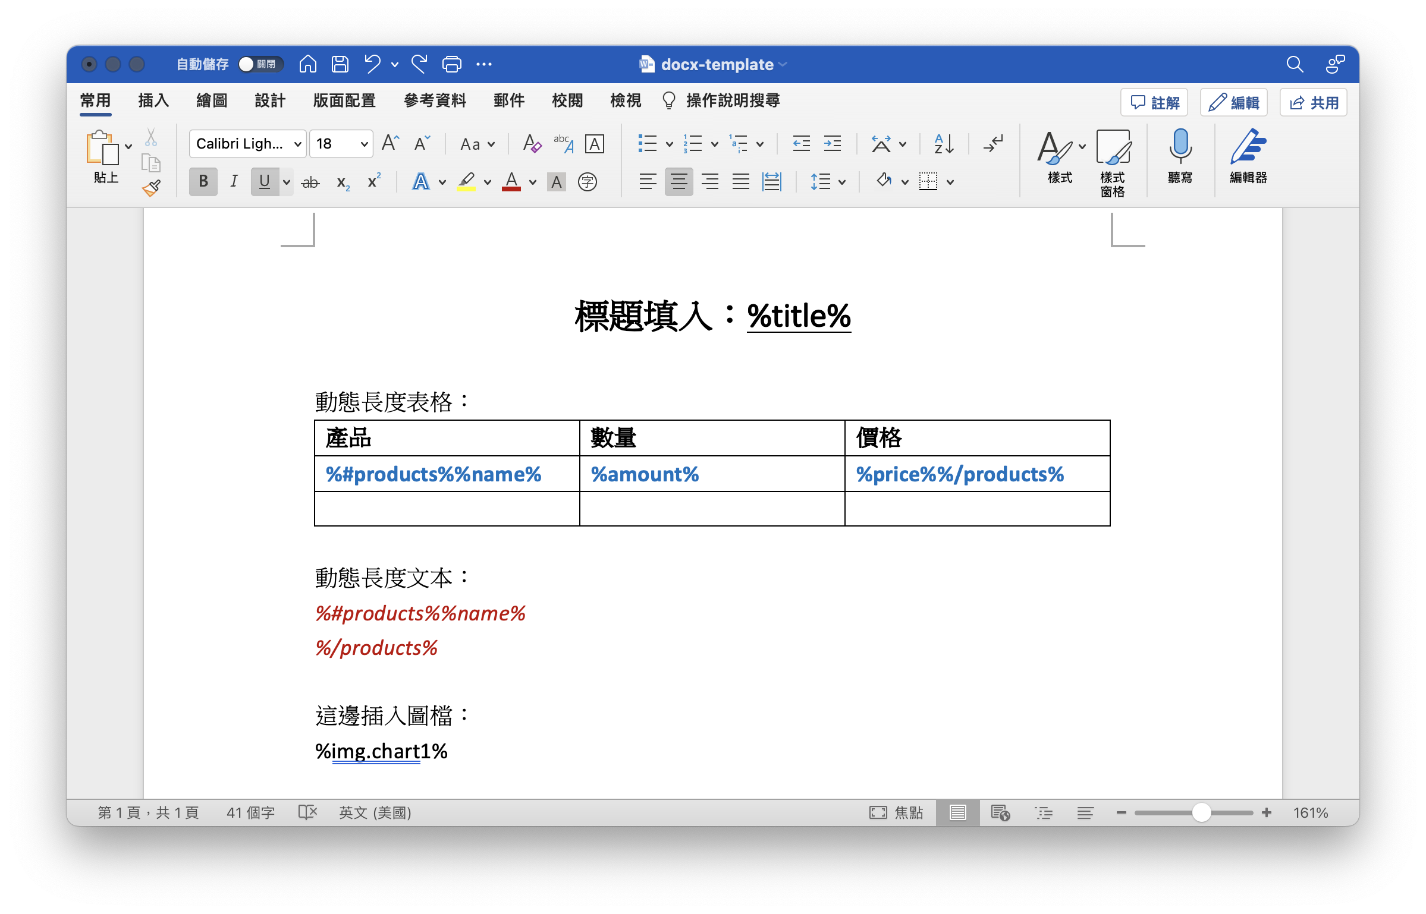Viewport: 1426px width, 914px height.
Task: Click the zoom slider handle
Action: [1201, 812]
